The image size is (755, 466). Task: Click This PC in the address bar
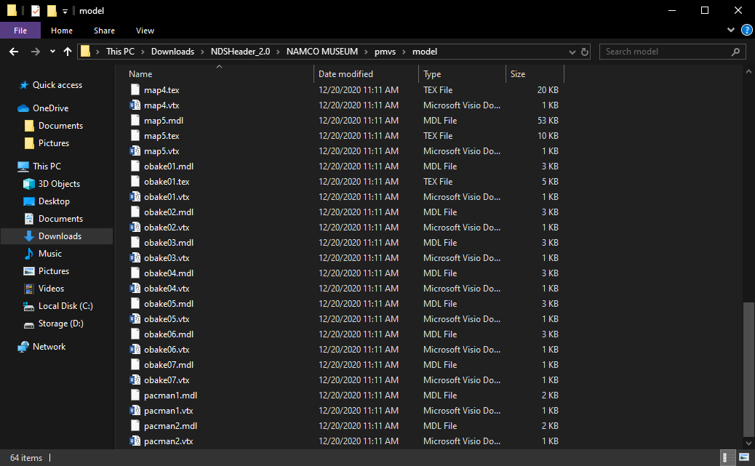120,52
